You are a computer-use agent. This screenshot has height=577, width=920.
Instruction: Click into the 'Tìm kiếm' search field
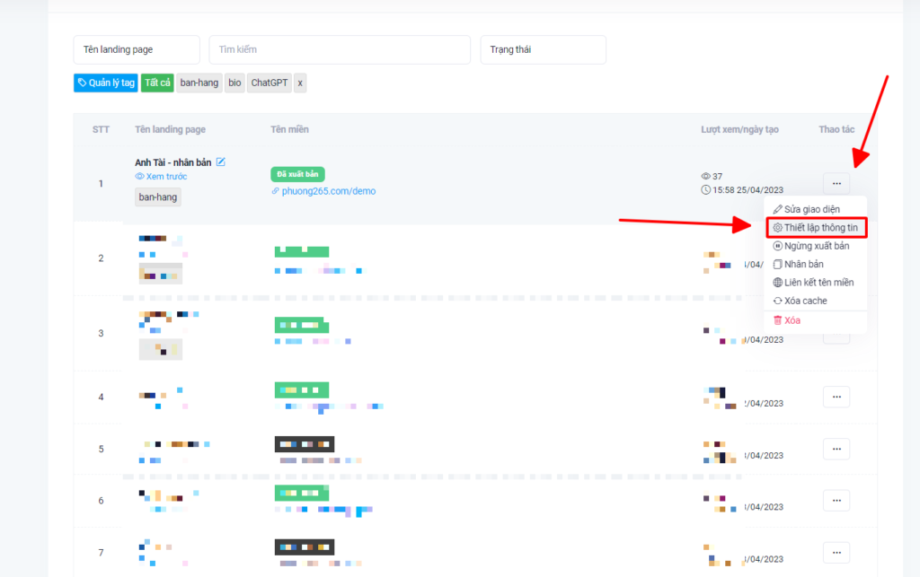tap(339, 50)
